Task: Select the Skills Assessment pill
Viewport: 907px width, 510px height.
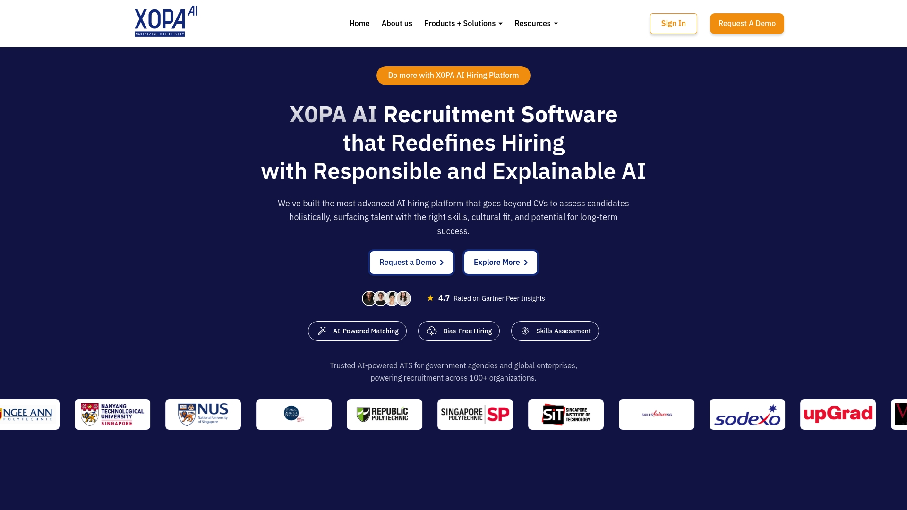Action: tap(555, 331)
